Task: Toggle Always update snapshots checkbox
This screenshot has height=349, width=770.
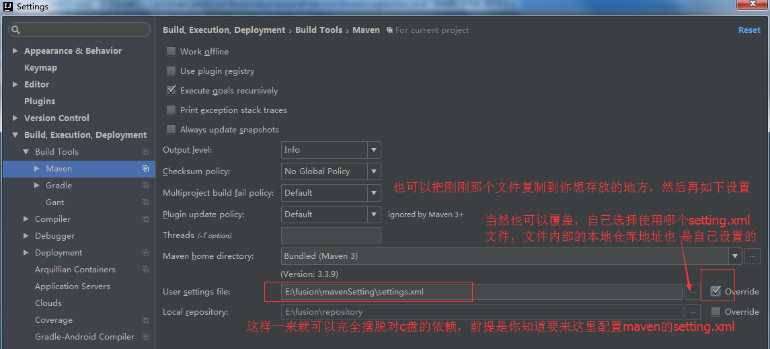Action: click(171, 130)
